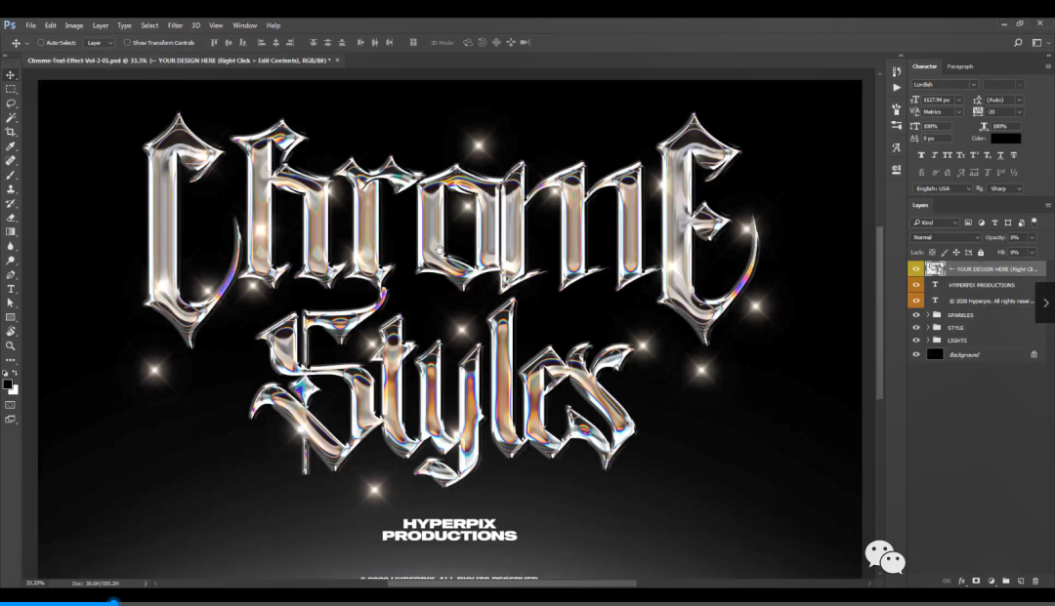Hide the SPARKLES group
The width and height of the screenshot is (1055, 606).
(x=915, y=315)
